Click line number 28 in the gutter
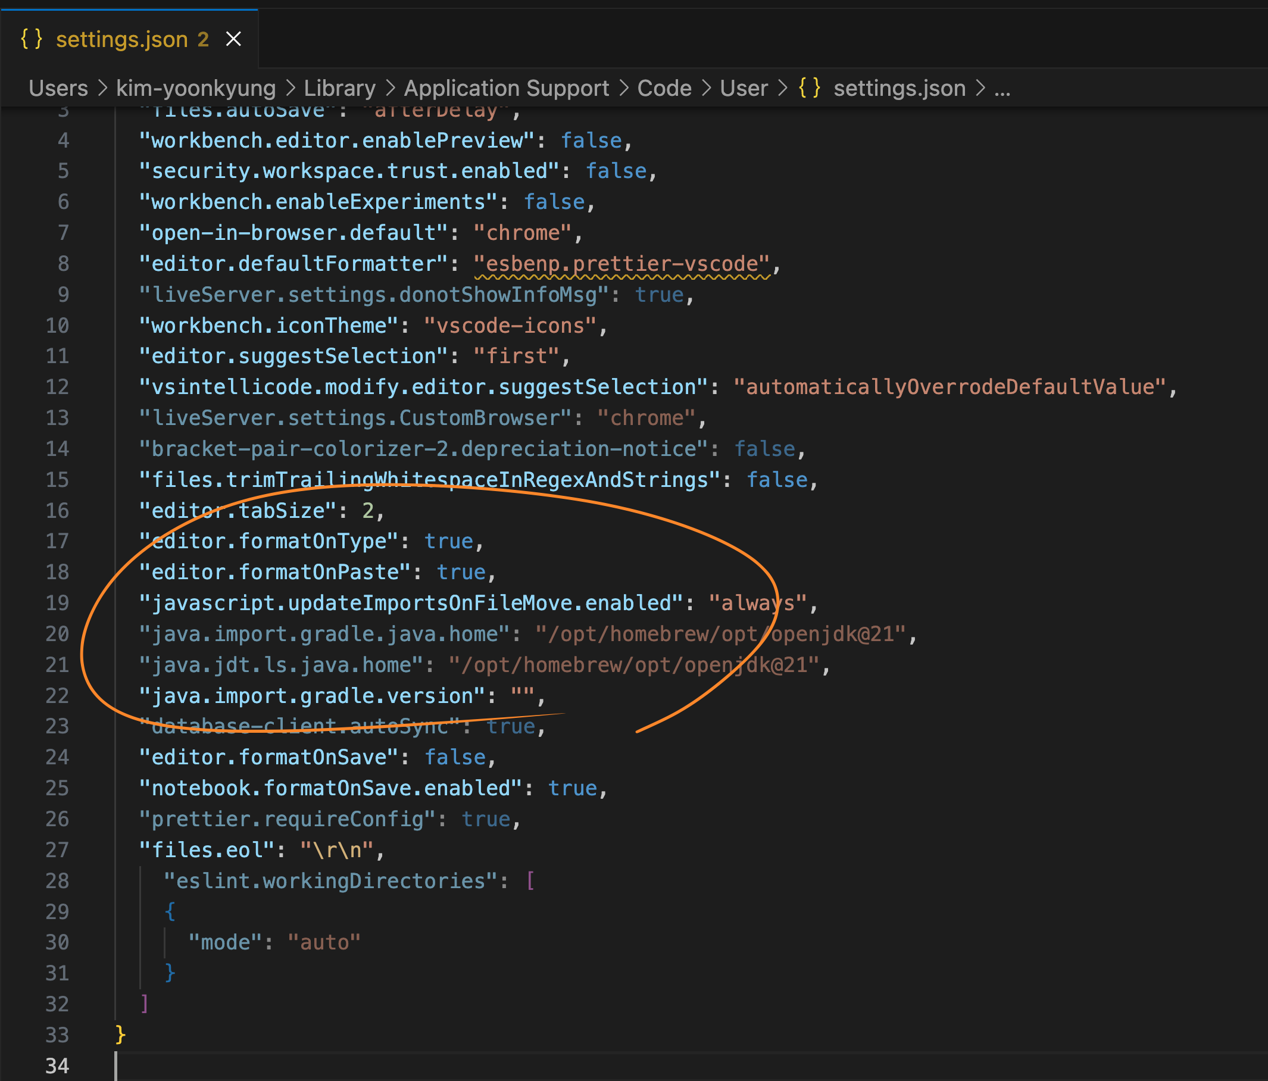This screenshot has height=1081, width=1268. [x=57, y=881]
